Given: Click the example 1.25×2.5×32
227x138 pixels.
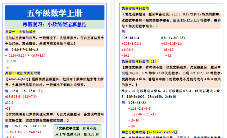Looking at the screenshot, I should click(x=137, y=103).
